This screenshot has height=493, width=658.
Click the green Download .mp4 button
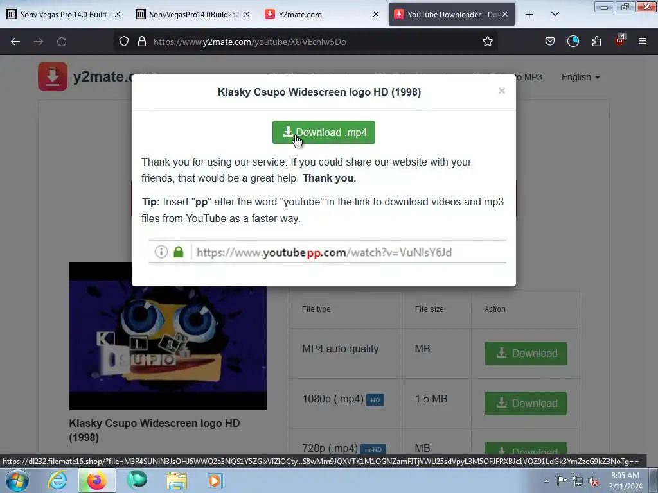(x=324, y=132)
